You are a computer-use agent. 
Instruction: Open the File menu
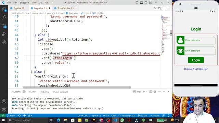(x=9, y=3)
